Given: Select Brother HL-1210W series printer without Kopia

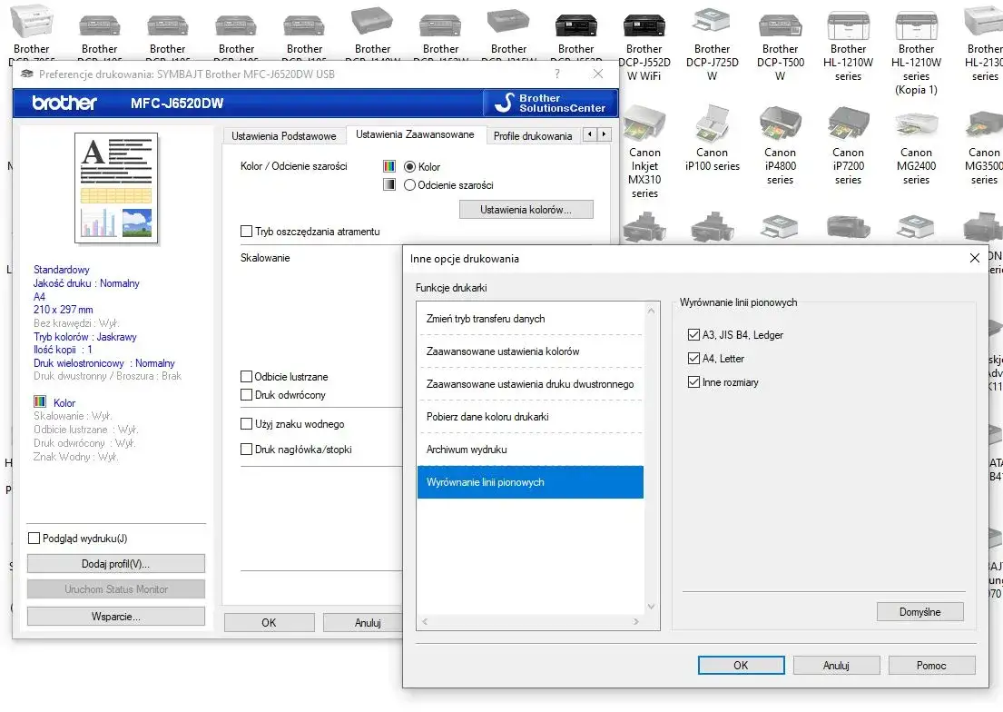Looking at the screenshot, I should point(848,44).
